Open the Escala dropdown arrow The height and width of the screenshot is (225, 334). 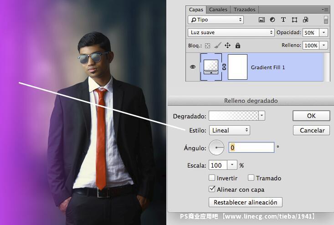point(232,165)
